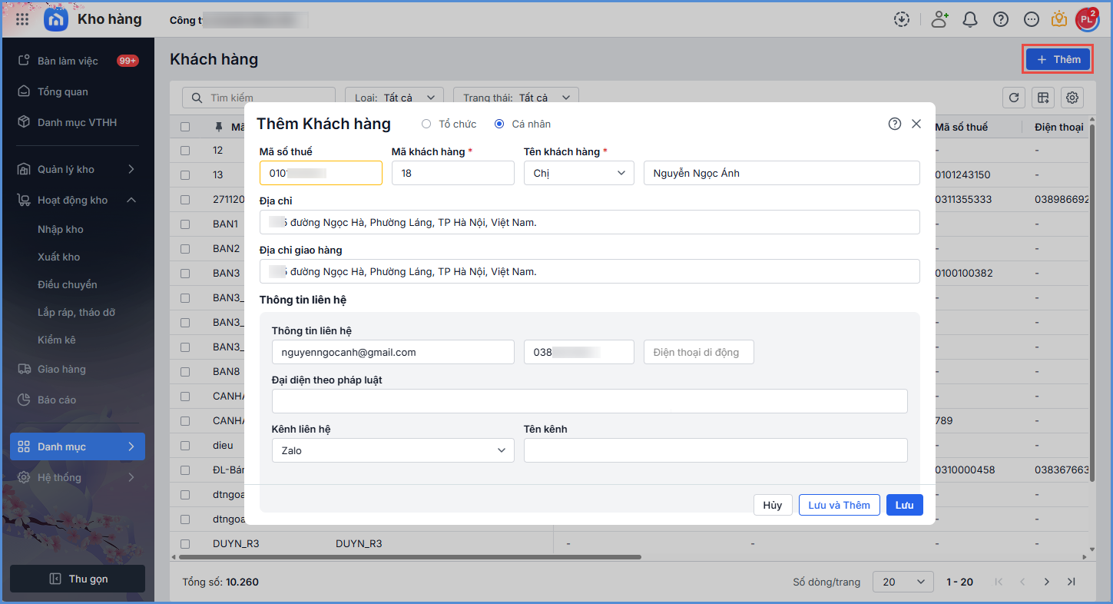Open the Chị title dropdown
1113x604 pixels.
578,173
